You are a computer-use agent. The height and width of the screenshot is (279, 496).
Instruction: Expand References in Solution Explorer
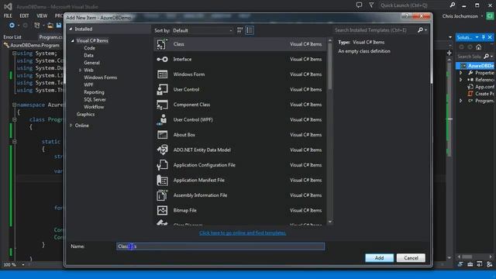tap(460, 80)
